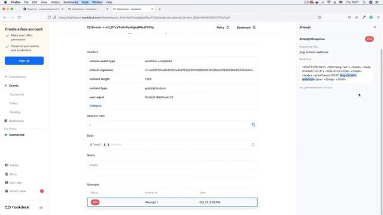Screen dimensions: 383x215
Task: Open the Apple menu
Action: pos(5,2)
